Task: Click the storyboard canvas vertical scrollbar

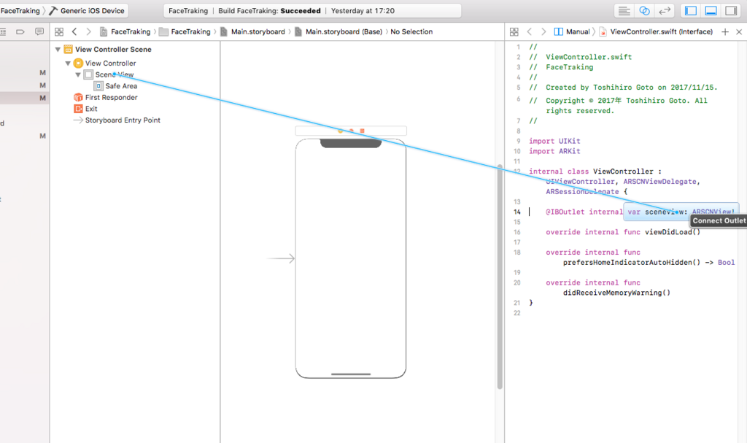Action: click(x=500, y=277)
